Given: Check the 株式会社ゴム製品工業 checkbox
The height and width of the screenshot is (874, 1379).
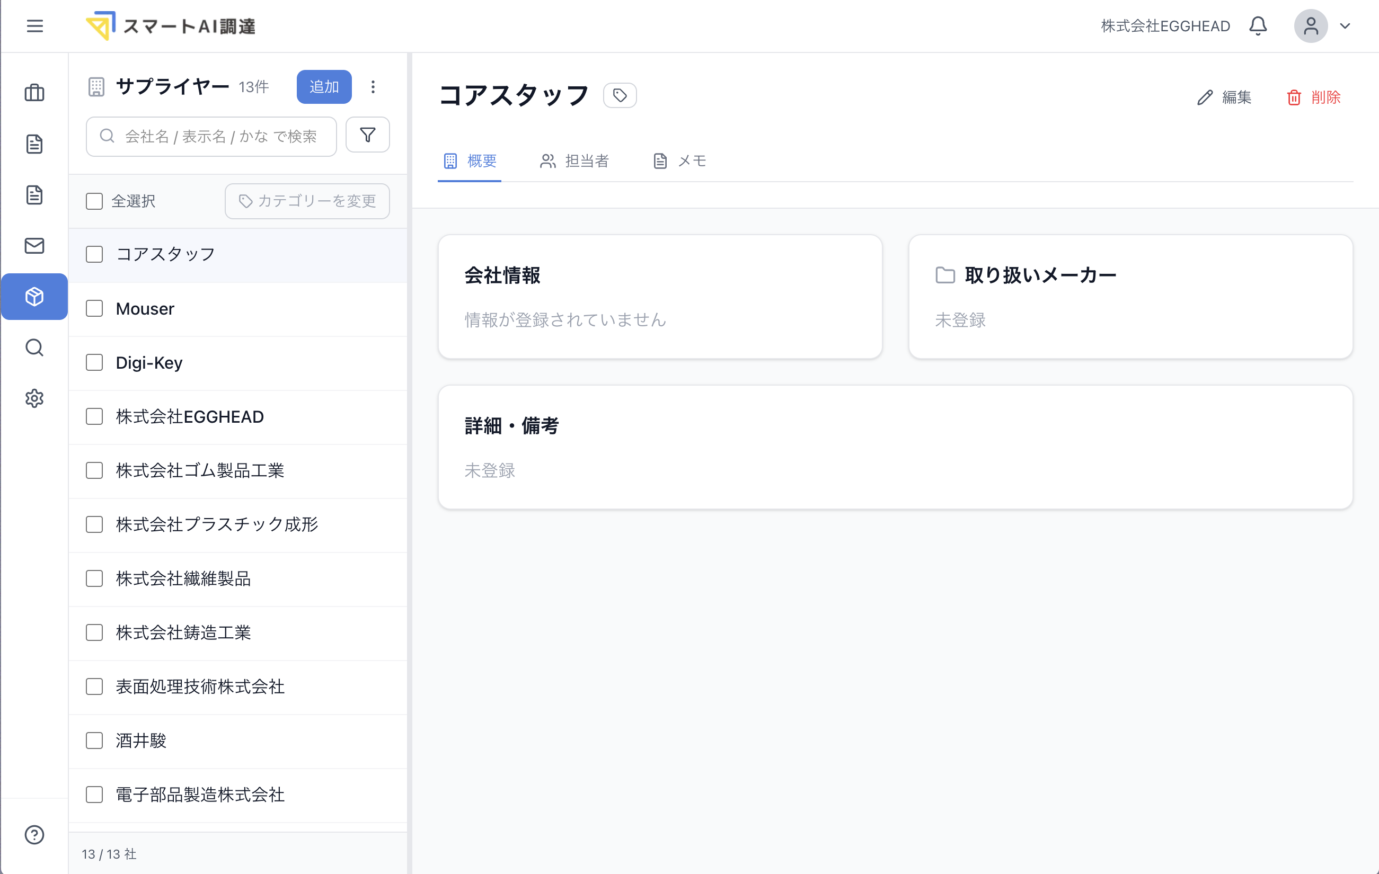Looking at the screenshot, I should tap(94, 470).
